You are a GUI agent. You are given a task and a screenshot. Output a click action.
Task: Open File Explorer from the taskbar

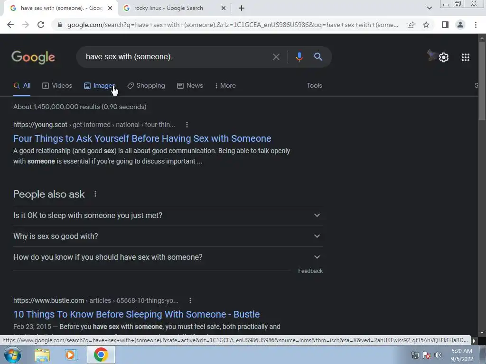tap(42, 355)
